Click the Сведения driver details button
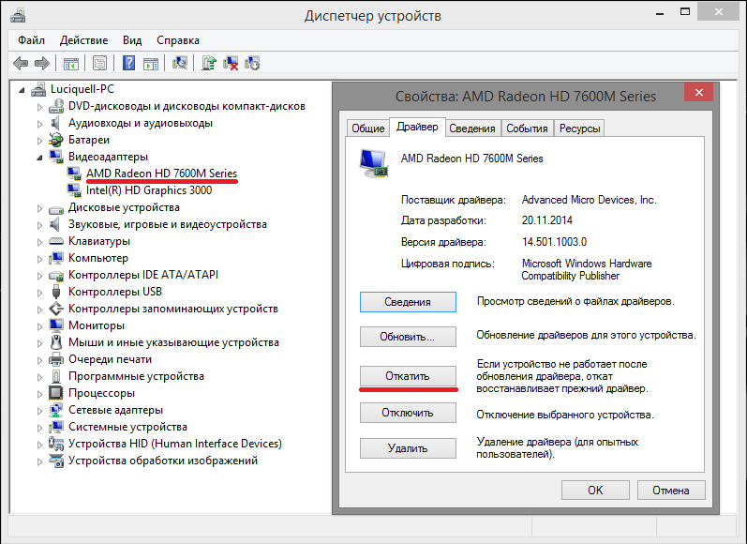This screenshot has width=747, height=544. (x=408, y=302)
